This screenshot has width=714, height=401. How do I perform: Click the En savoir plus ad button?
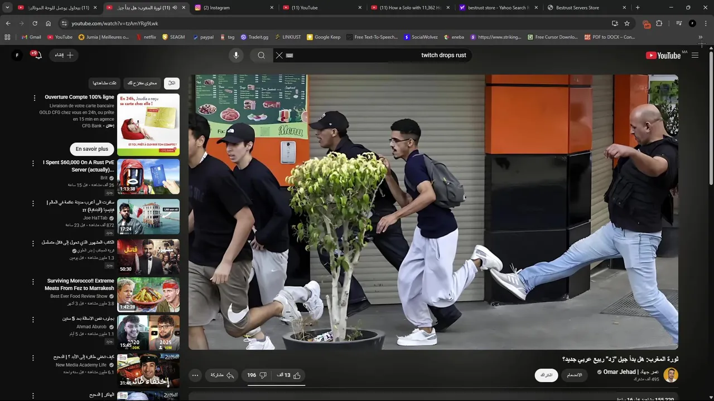pyautogui.click(x=92, y=149)
